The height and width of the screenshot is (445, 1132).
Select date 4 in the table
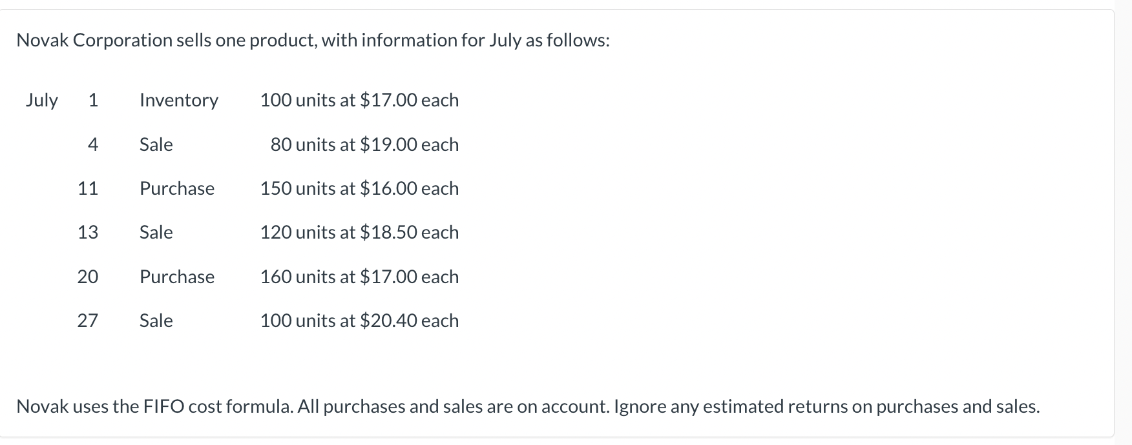(x=93, y=144)
